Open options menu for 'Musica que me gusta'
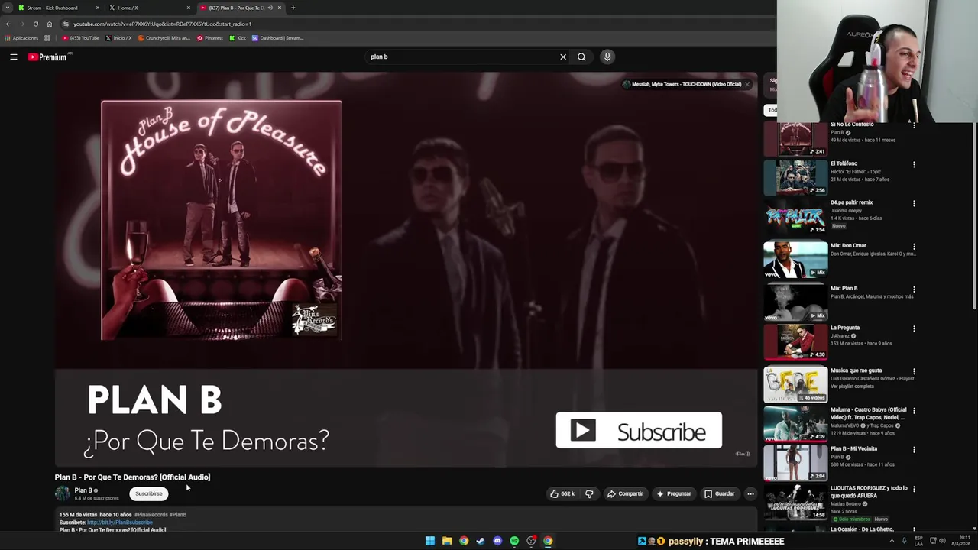Viewport: 978px width, 550px height. coord(914,372)
